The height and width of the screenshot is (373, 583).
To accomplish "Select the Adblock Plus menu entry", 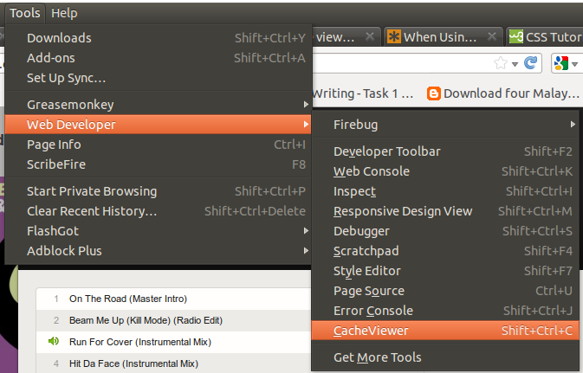I will click(159, 251).
